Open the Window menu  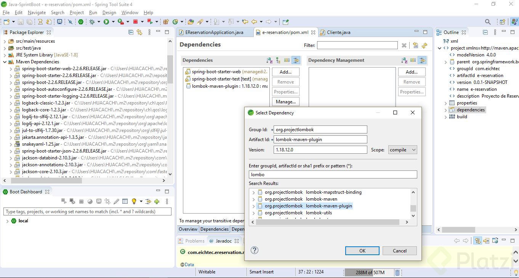tap(130, 13)
